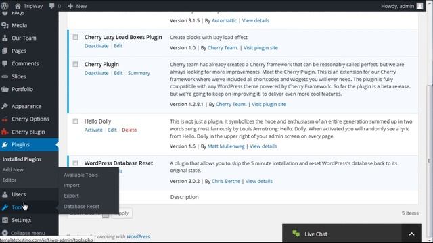Screen dimensions: 433x243
Task: Check the Cherry Lazy Load Boxes checkbox
Action: 75,37
